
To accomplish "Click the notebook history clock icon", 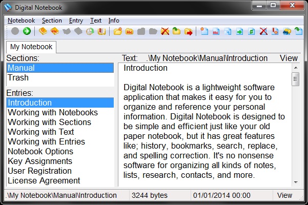I will (x=90, y=31).
